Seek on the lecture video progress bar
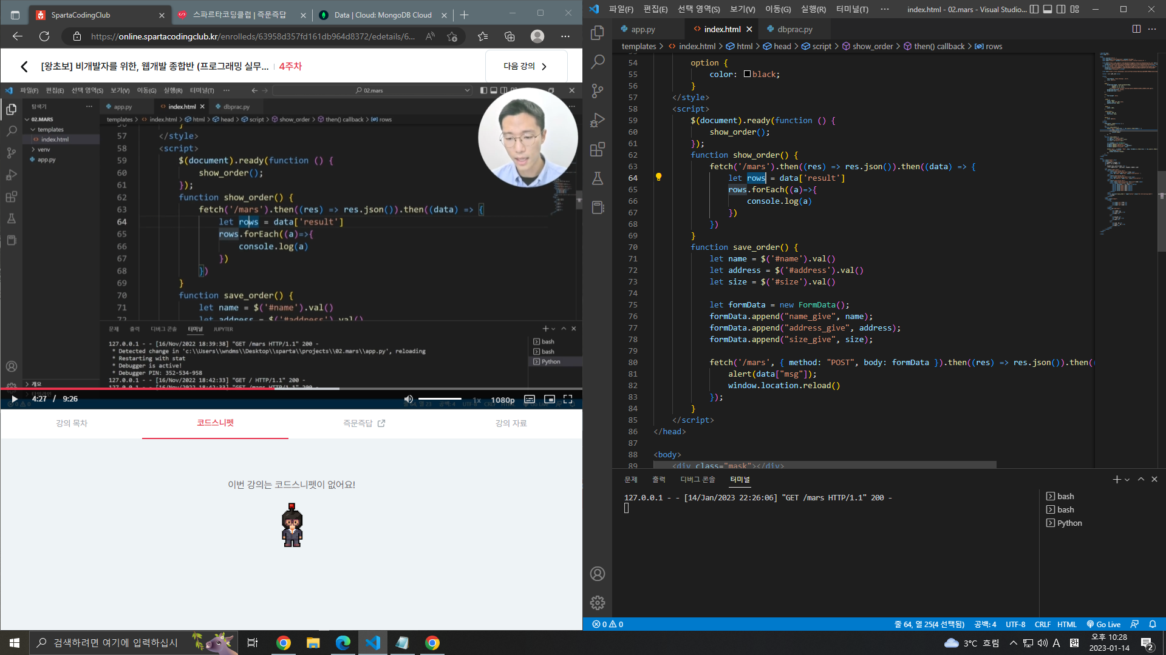The width and height of the screenshot is (1166, 655). click(291, 388)
